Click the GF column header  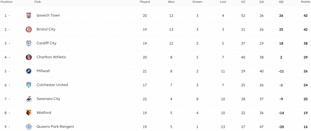tap(243, 2)
